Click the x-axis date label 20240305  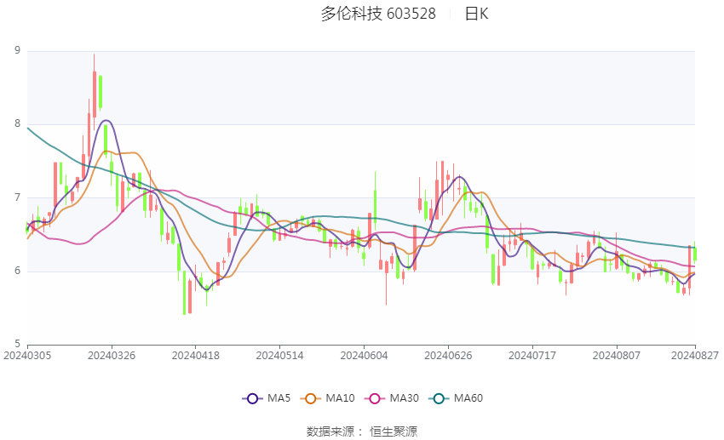click(x=27, y=356)
